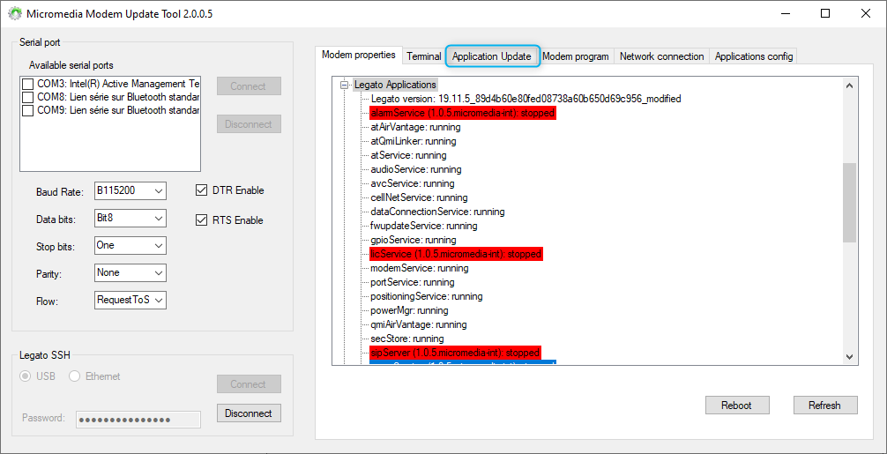Viewport: 887px width, 454px height.
Task: Click Disconnect in Legato SSH section
Action: click(x=249, y=413)
